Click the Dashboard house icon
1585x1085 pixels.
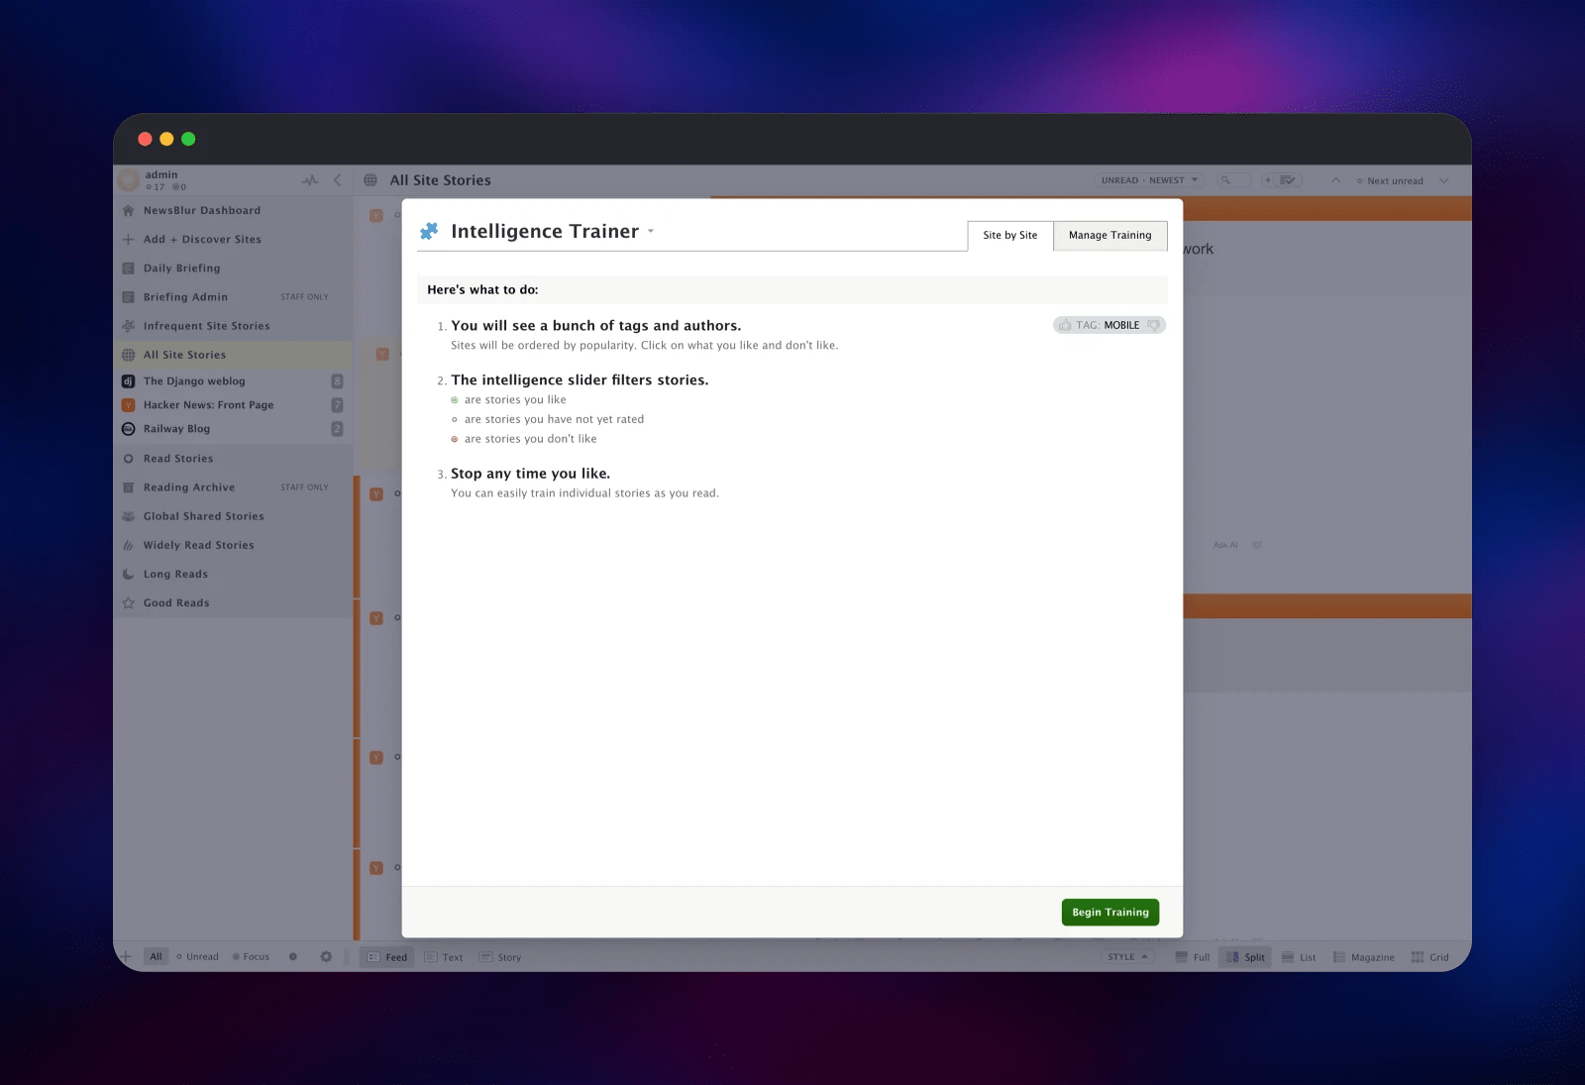tap(128, 210)
